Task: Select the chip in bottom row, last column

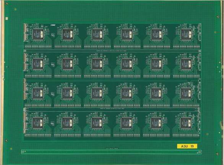Action: 186,123
